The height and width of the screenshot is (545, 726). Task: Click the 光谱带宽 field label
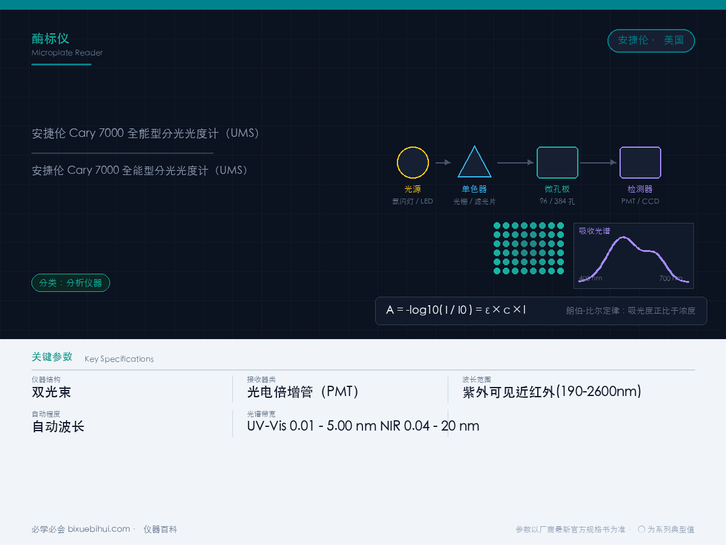261,414
